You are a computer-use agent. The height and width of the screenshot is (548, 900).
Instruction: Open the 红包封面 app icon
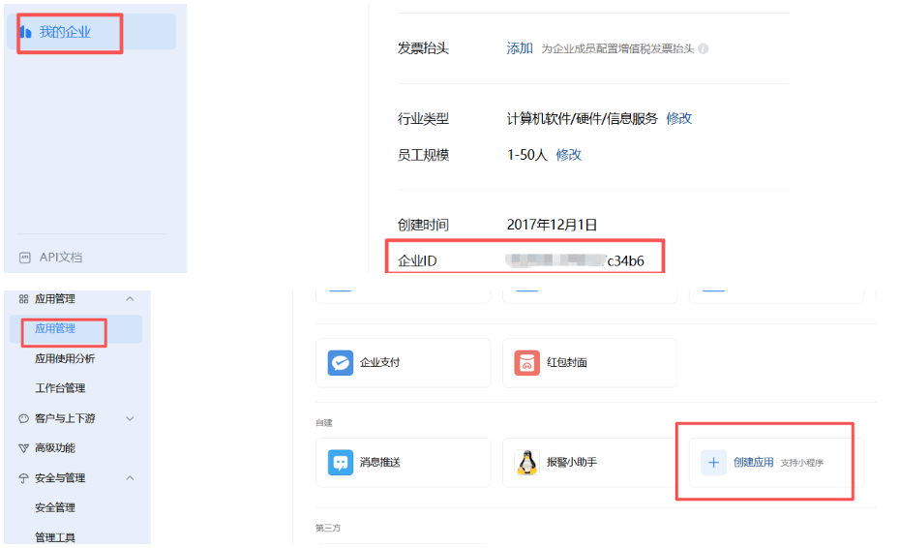[x=527, y=362]
